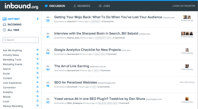Viewport: 198px width, 109px height.
Task: Expand the Hottest chevron arrow
Action: [38, 19]
